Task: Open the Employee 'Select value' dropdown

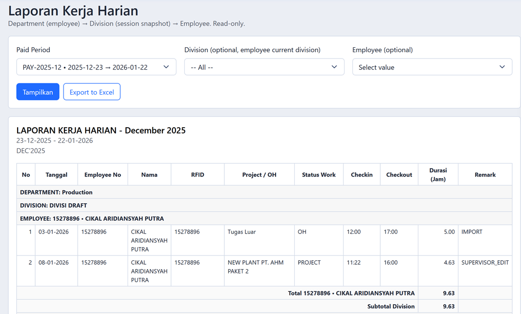Action: [x=432, y=67]
